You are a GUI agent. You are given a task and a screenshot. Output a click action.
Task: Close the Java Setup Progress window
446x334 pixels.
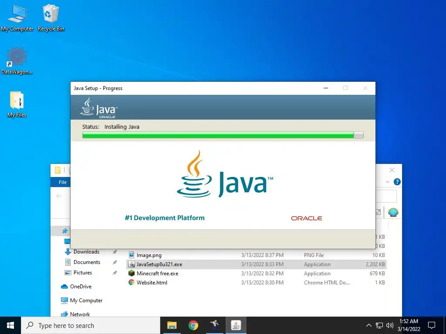click(x=365, y=88)
